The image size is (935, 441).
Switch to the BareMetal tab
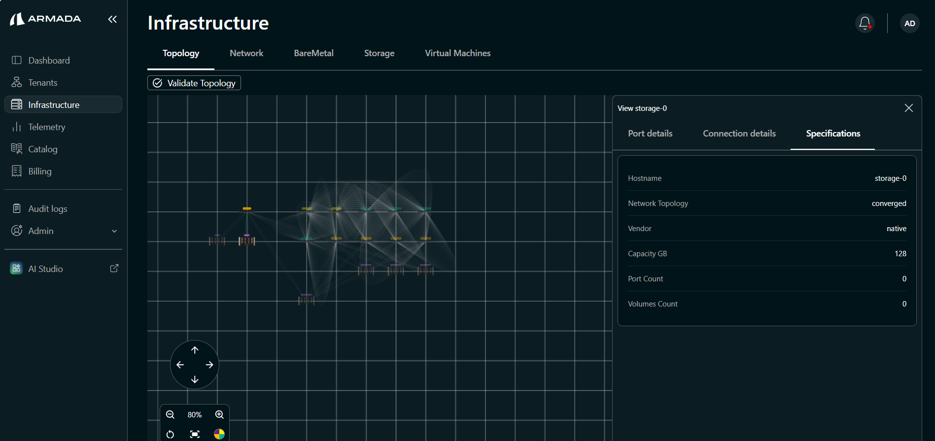(313, 53)
